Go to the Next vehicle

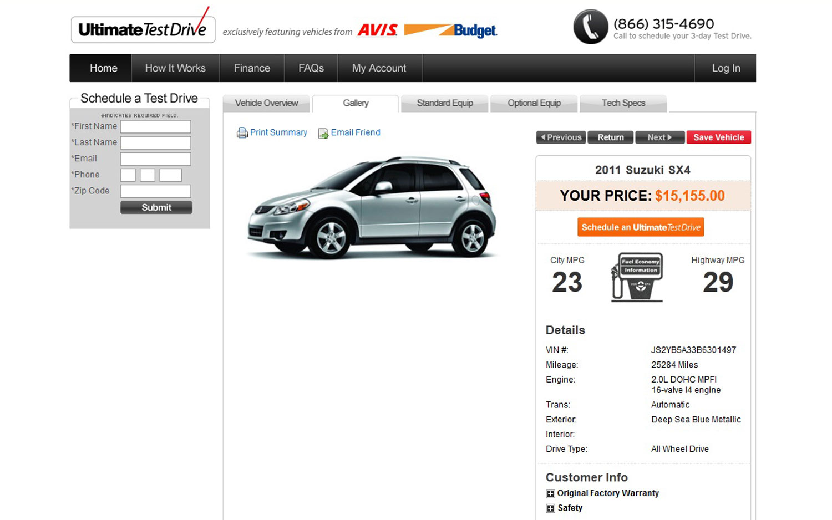659,137
